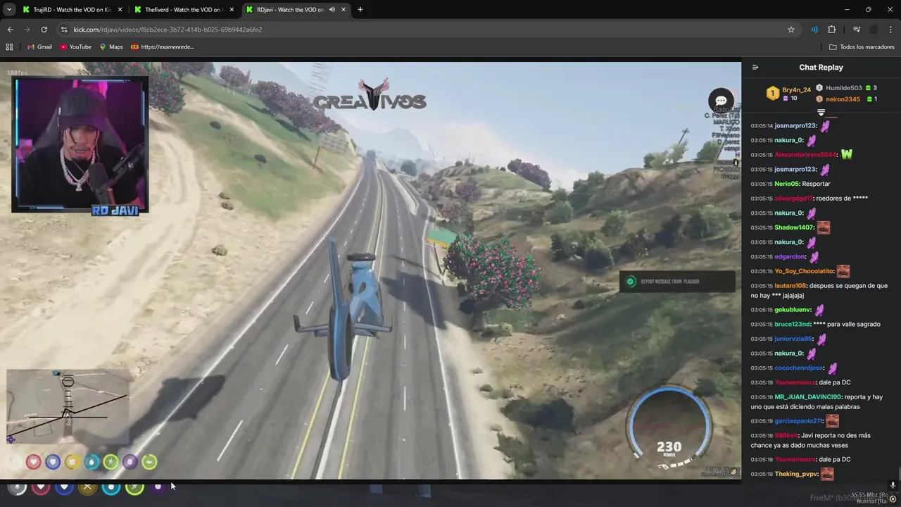Mute the RDjavi tab audio

point(332,10)
